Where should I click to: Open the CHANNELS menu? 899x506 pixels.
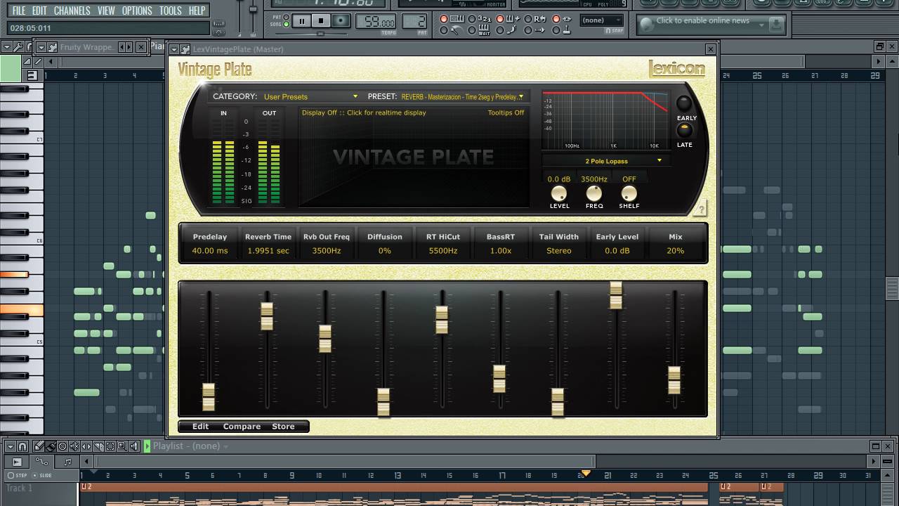tap(72, 11)
